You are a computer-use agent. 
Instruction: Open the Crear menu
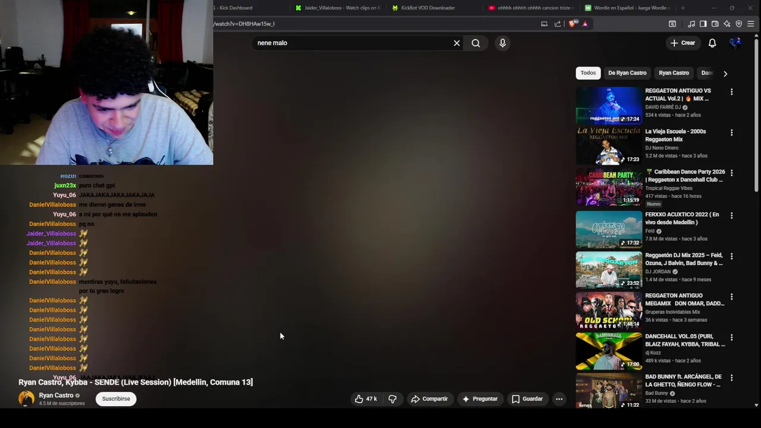pyautogui.click(x=683, y=43)
